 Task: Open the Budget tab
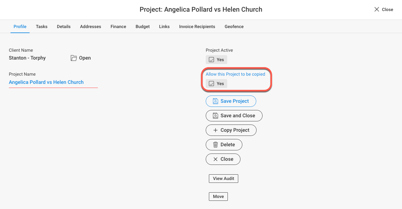pos(143,26)
